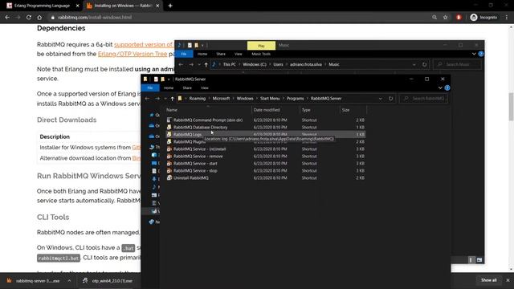Screen dimensions: 514x289
Task: Open File menu in the Music window
Action: coord(184,54)
